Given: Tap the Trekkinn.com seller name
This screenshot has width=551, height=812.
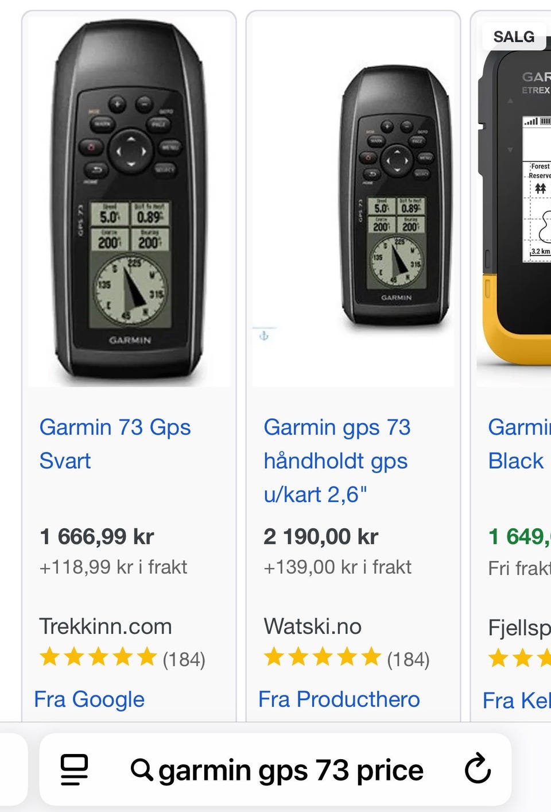Looking at the screenshot, I should coord(106,627).
